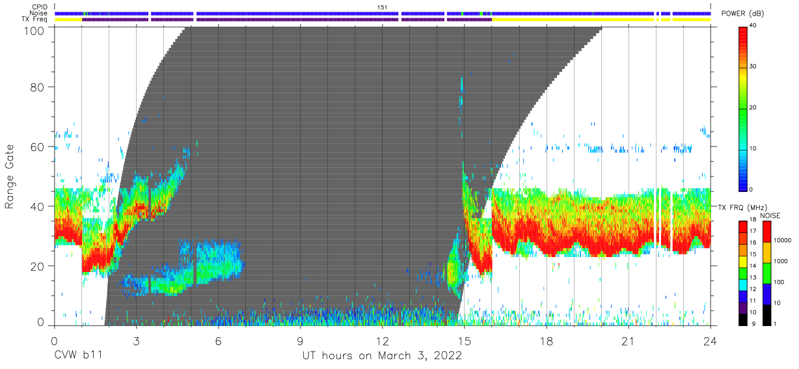Image resolution: width=799 pixels, height=369 pixels.
Task: Click the 10000 red swatch in NOISE legend
Action: 766,232
